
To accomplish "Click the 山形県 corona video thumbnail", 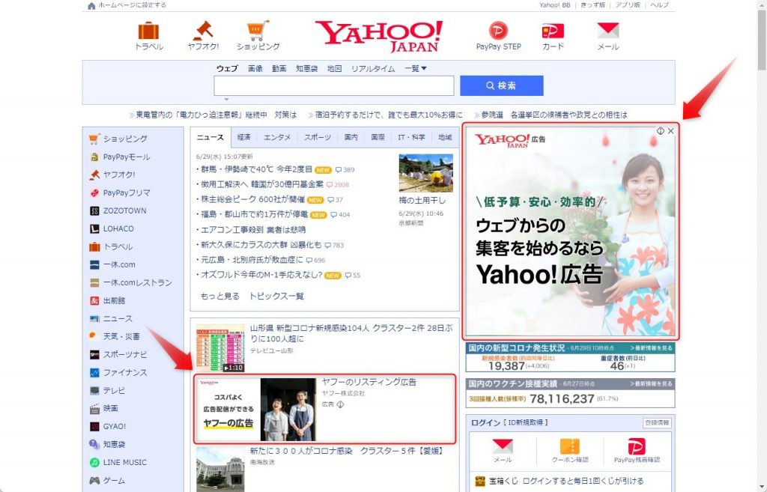I will click(x=220, y=347).
